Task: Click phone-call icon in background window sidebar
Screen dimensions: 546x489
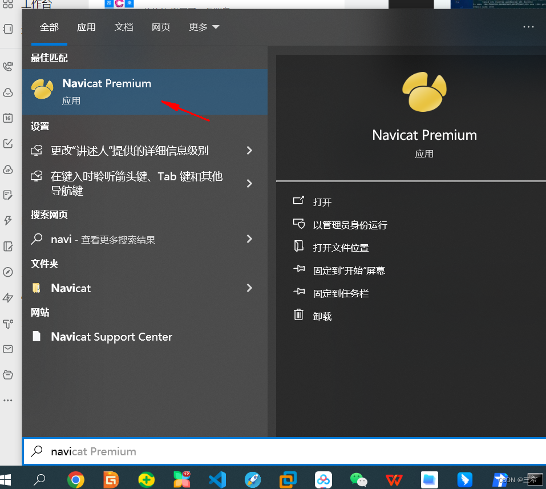Action: 8,66
